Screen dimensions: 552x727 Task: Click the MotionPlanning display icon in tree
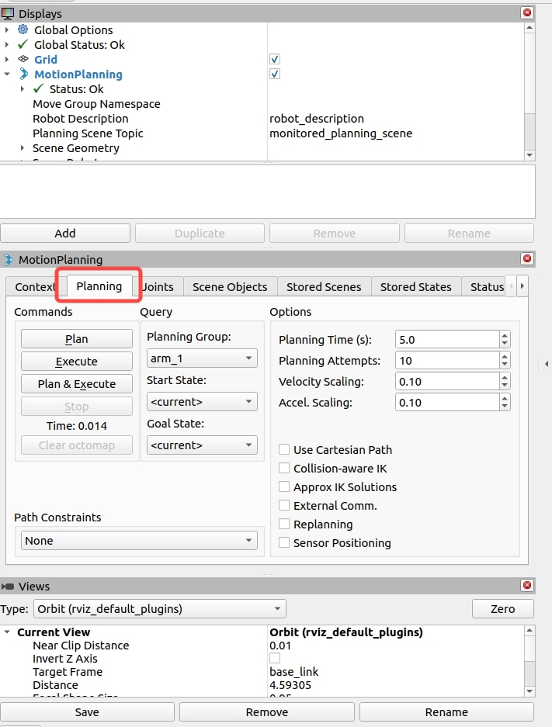[x=23, y=74]
